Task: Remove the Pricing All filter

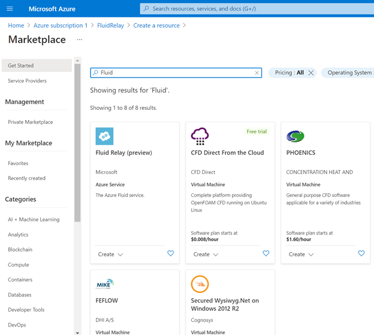Action: coord(311,73)
